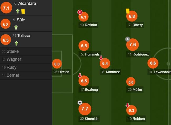Click Ribéry's yellow card icon
The height and width of the screenshot is (125, 171).
point(128,11)
